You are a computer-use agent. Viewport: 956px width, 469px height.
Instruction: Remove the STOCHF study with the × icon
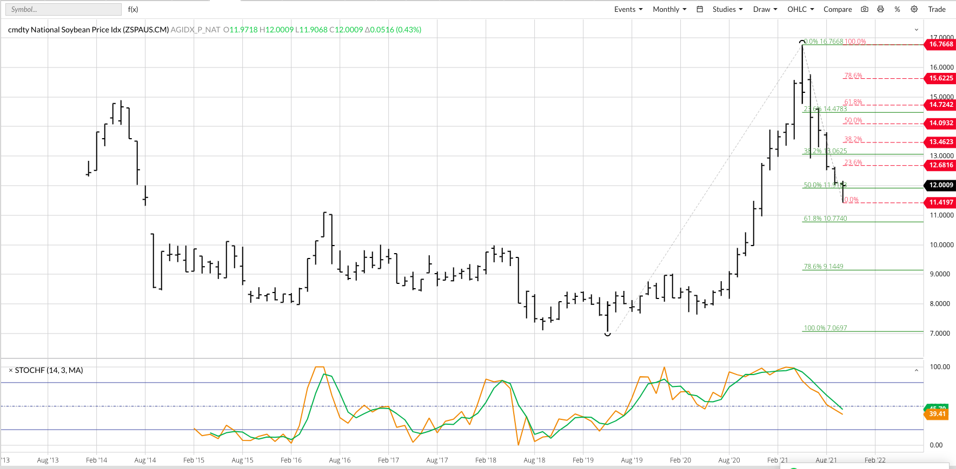pyautogui.click(x=10, y=370)
